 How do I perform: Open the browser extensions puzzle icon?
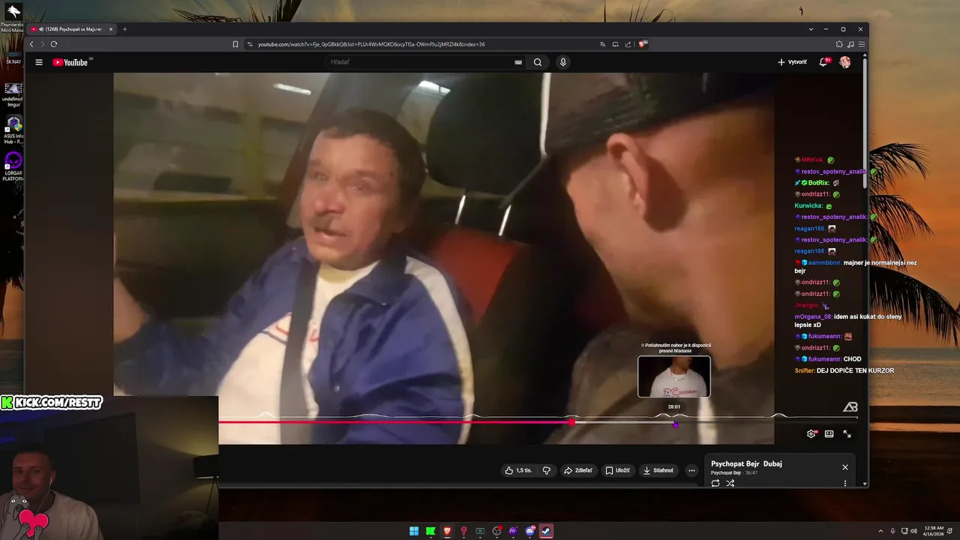coord(839,44)
